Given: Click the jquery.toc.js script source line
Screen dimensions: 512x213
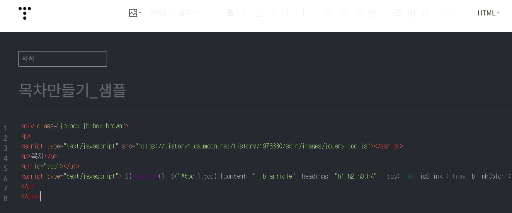Looking at the screenshot, I should pyautogui.click(x=212, y=146).
